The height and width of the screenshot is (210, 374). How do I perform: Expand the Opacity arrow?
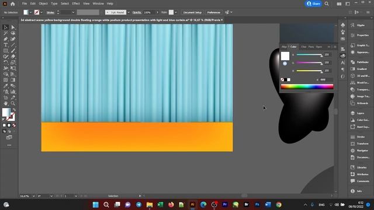pyautogui.click(x=157, y=12)
